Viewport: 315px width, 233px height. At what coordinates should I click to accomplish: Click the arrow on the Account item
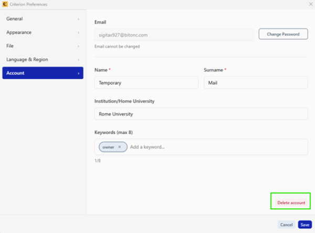(79, 73)
